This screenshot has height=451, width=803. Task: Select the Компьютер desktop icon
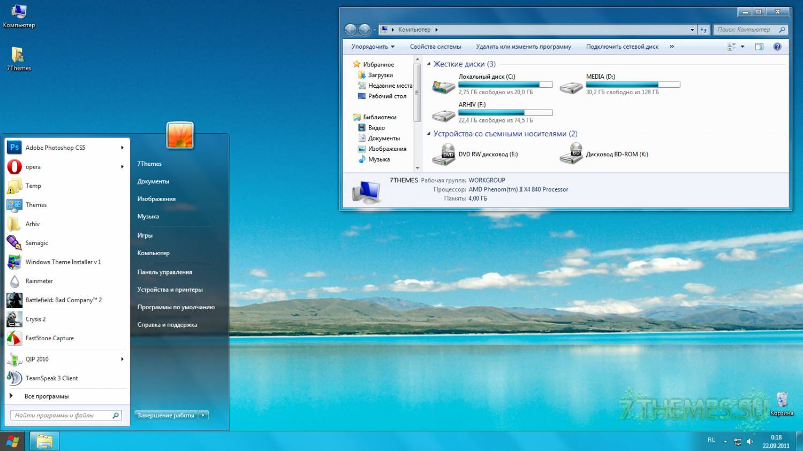[19, 16]
